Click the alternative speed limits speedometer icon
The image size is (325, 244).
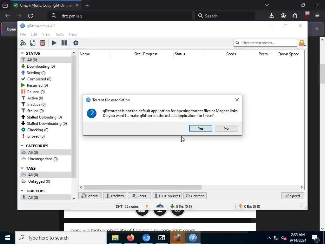[x=160, y=206]
